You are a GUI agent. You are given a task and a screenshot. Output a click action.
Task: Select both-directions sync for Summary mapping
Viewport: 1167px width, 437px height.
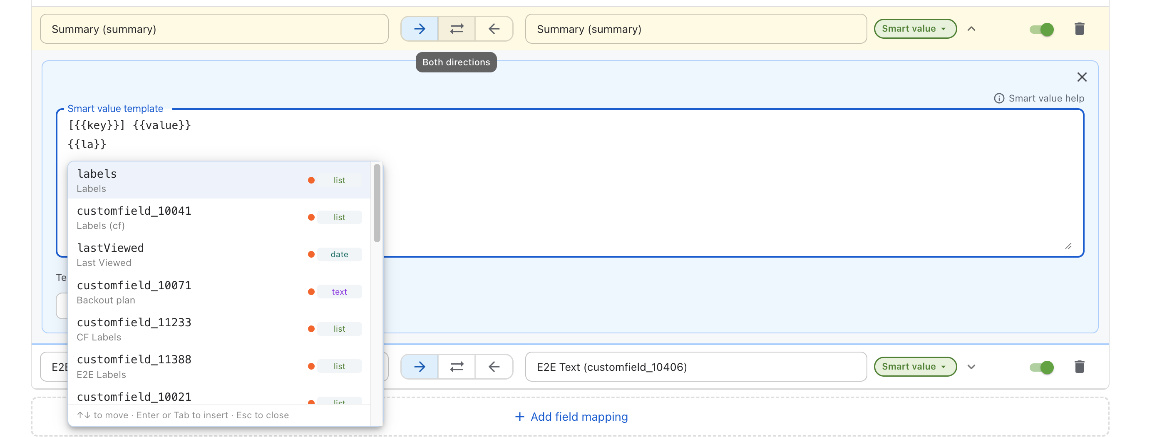click(457, 29)
